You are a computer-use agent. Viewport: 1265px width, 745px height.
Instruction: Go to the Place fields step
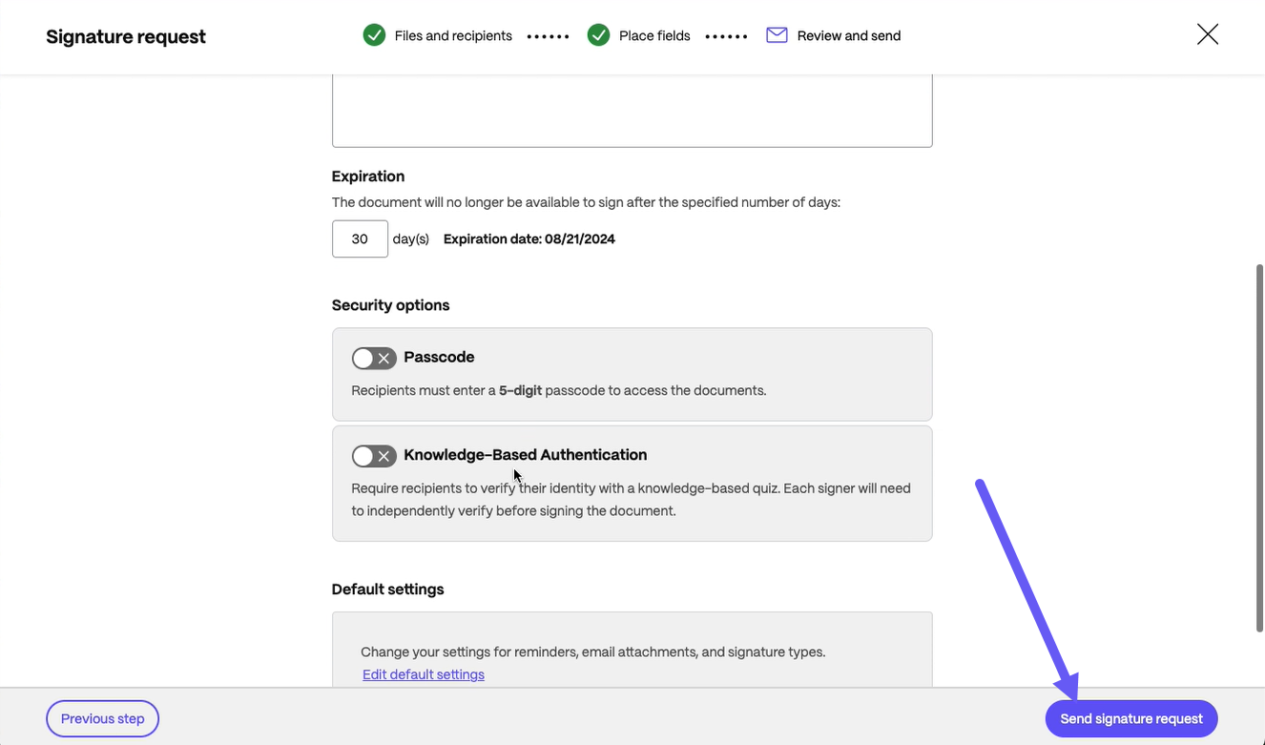tap(654, 35)
